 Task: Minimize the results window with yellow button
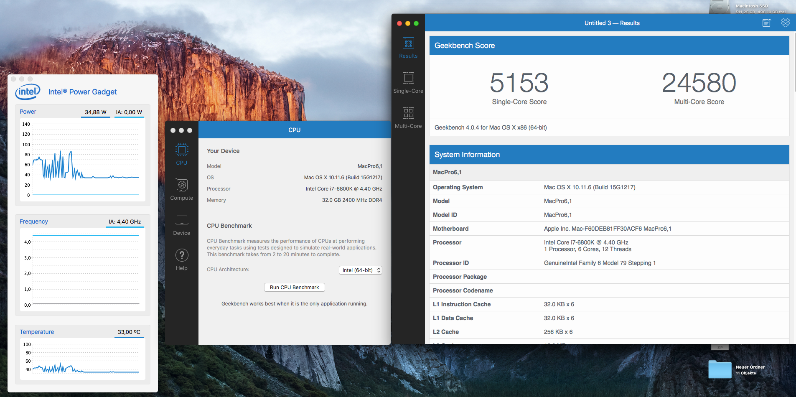point(408,23)
